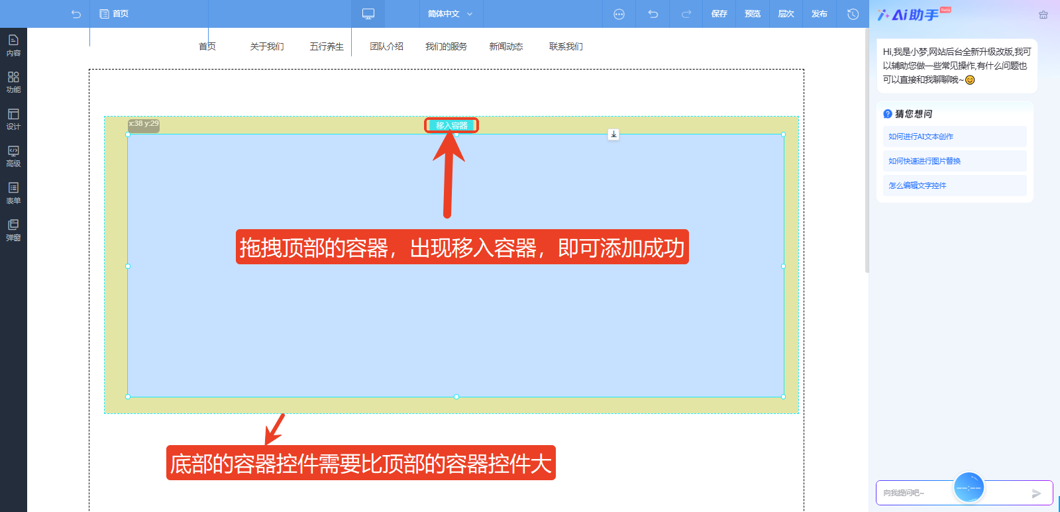Open the more options ellipsis icon

click(x=619, y=14)
